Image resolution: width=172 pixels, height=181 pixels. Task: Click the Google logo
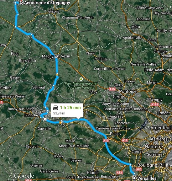pos(24,176)
